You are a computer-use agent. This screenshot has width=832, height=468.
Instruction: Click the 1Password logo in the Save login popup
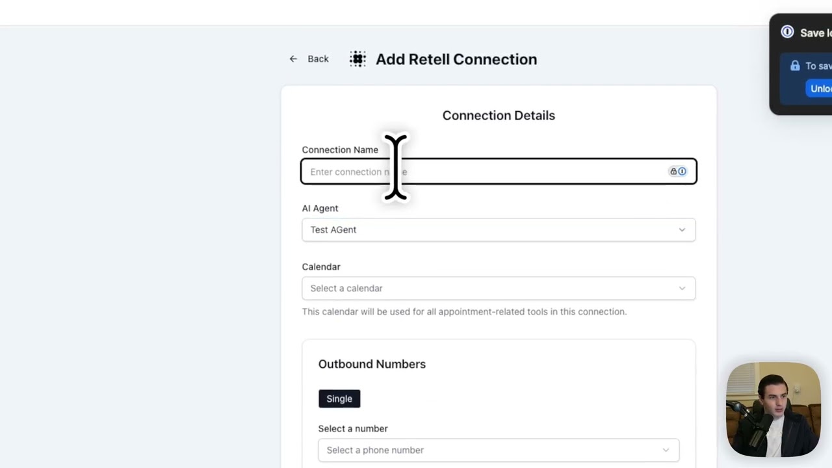[787, 32]
